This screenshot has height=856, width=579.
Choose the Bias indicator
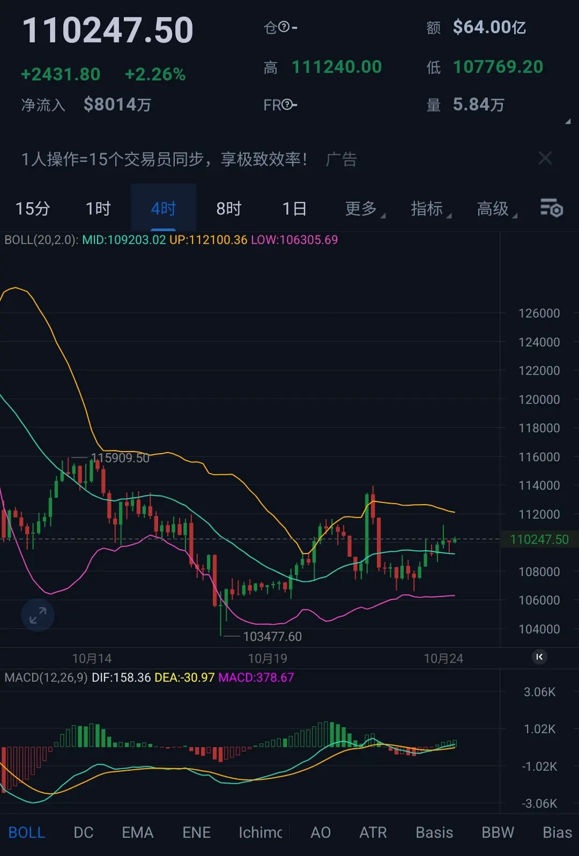[558, 832]
